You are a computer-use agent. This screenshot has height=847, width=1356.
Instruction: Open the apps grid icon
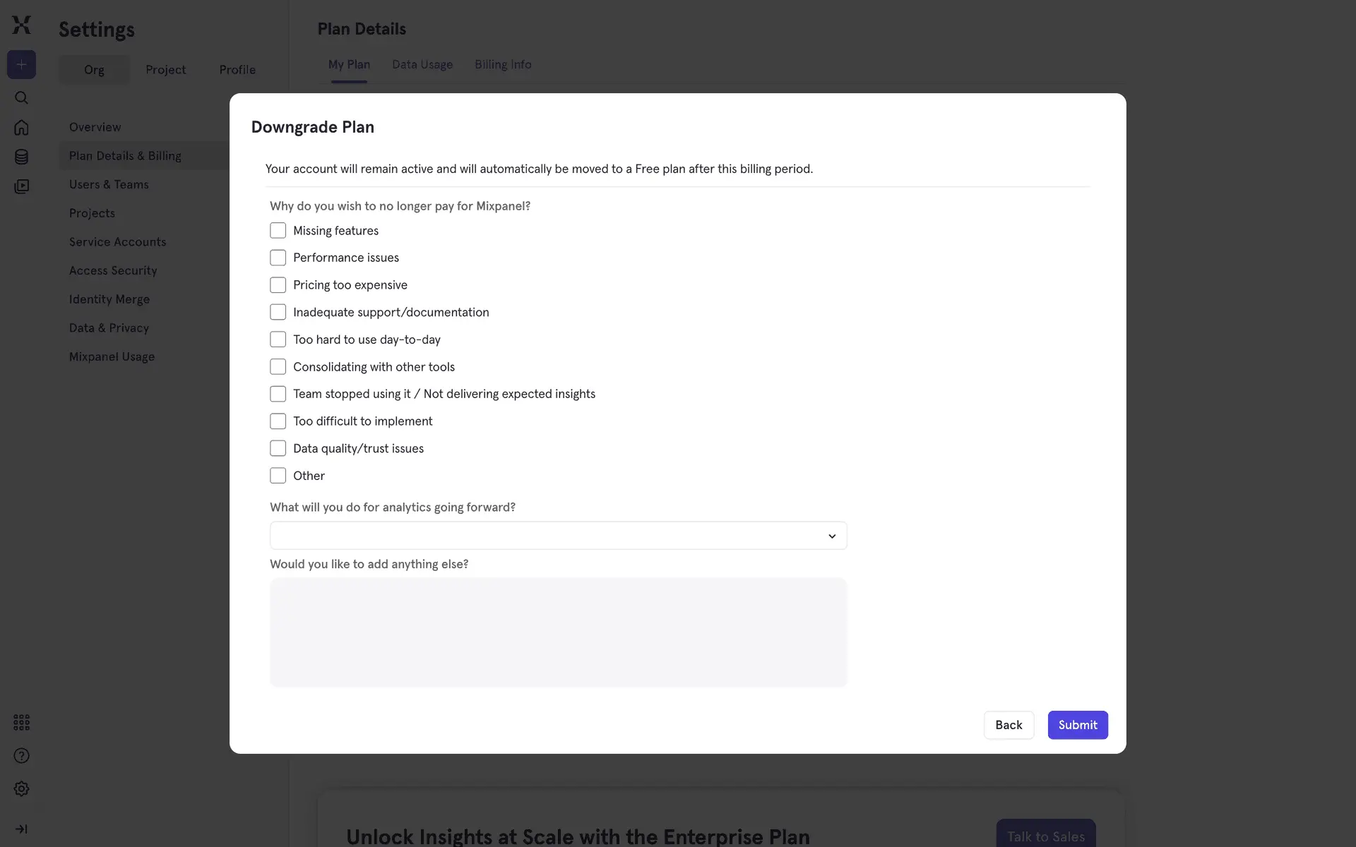[x=21, y=722]
